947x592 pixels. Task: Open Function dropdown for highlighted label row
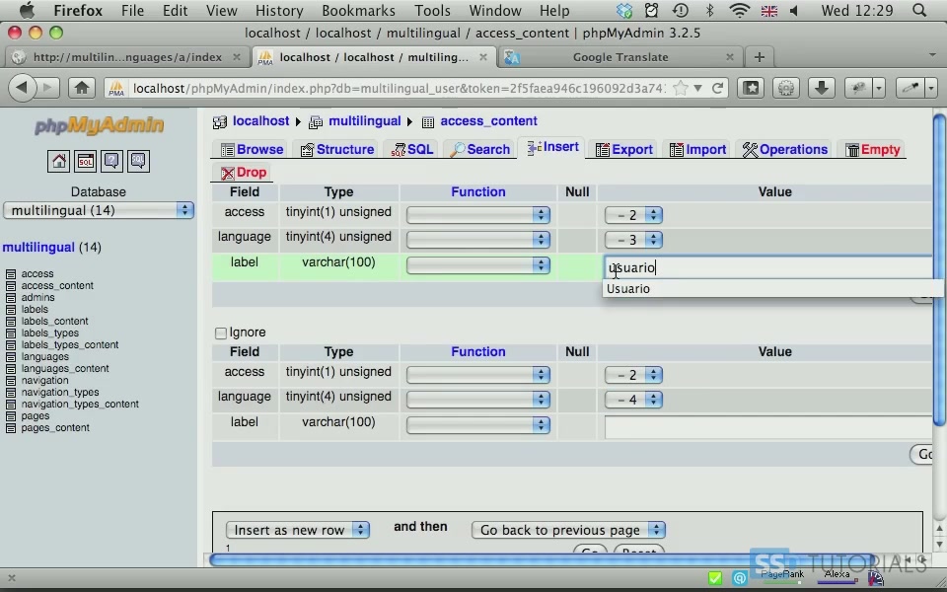[477, 265]
